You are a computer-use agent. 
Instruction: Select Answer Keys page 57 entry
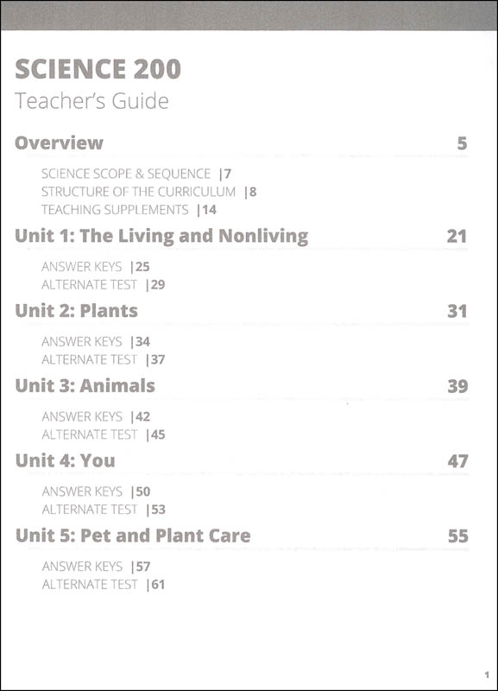click(x=96, y=567)
